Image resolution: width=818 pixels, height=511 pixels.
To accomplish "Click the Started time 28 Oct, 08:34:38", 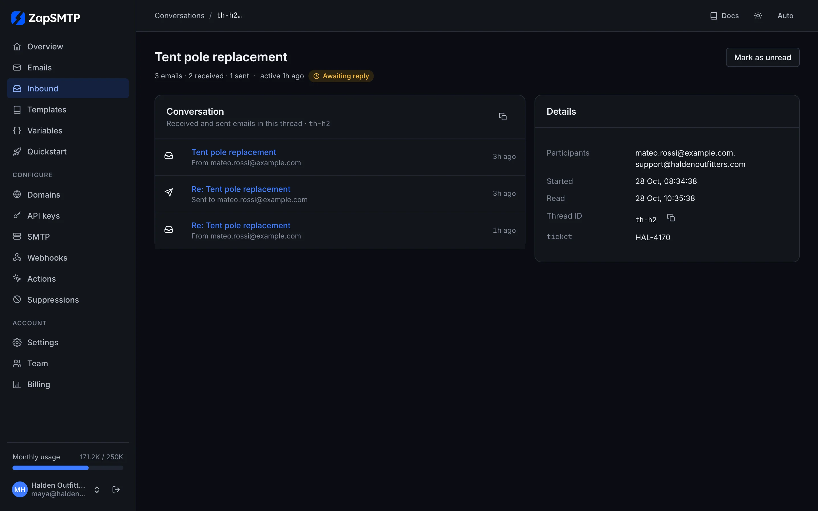I will pyautogui.click(x=666, y=181).
